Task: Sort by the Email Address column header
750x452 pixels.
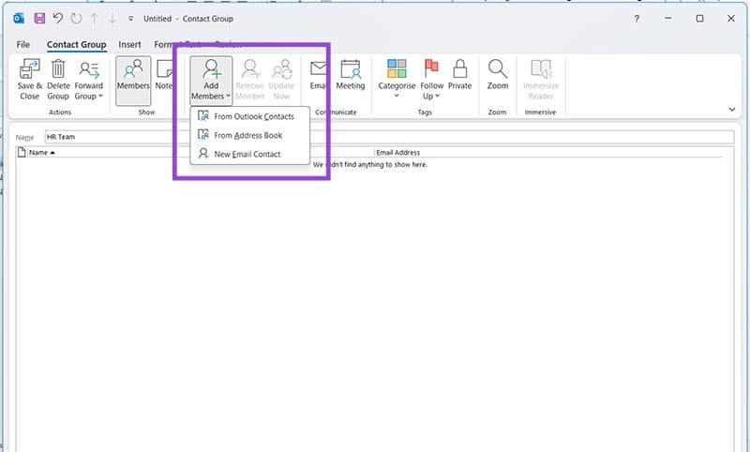Action: [x=398, y=152]
